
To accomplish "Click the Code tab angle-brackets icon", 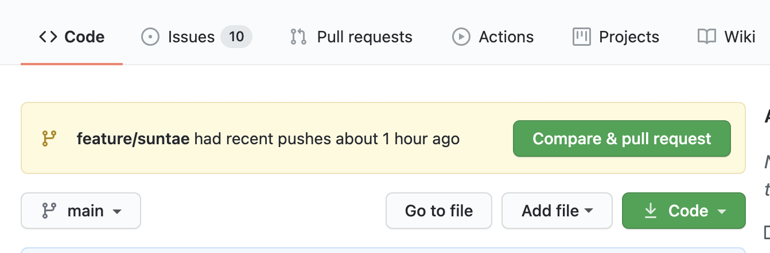I will [48, 37].
